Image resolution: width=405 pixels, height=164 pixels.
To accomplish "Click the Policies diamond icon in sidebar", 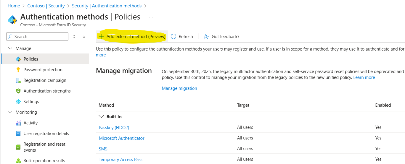I will (18, 59).
